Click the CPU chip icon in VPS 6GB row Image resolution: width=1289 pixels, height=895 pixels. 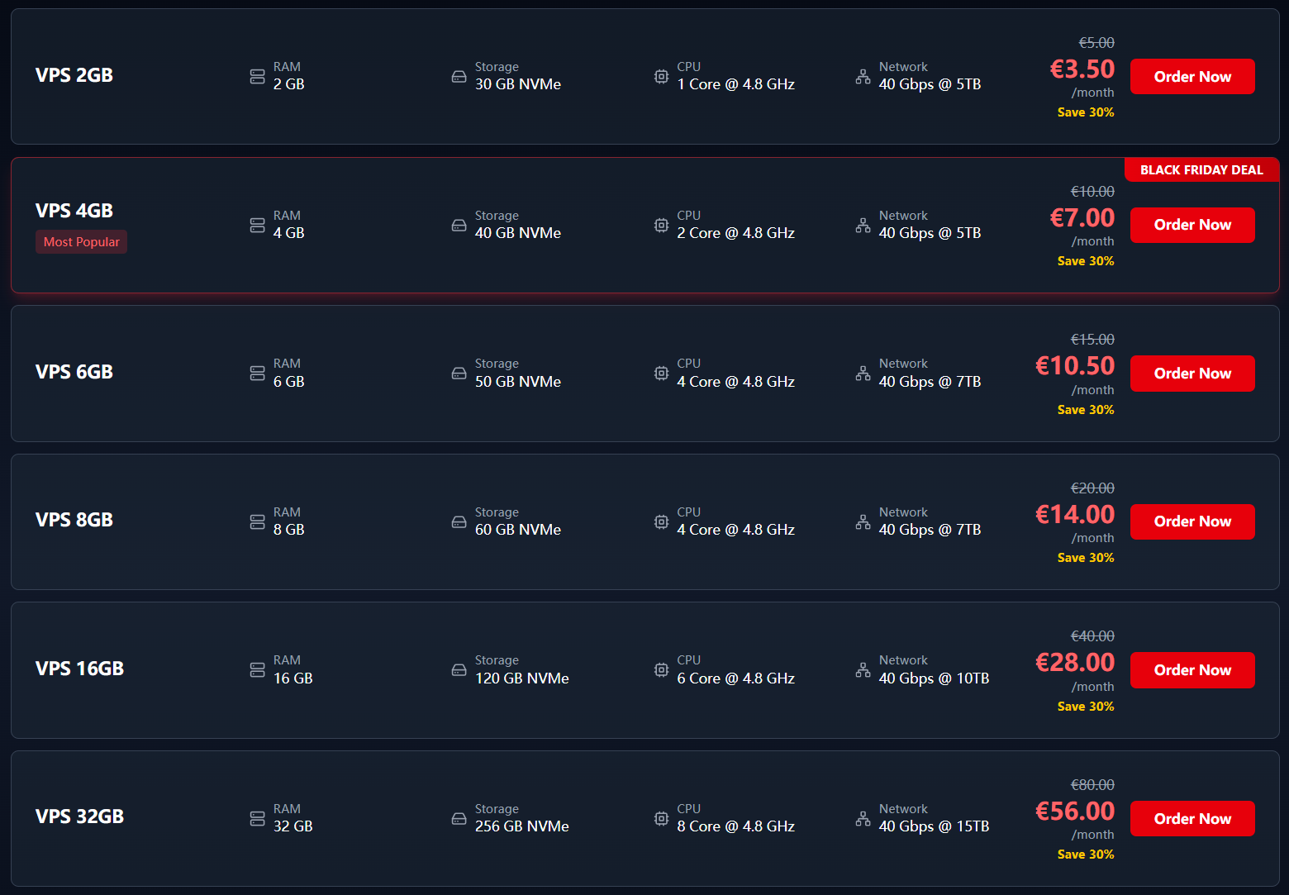point(661,373)
